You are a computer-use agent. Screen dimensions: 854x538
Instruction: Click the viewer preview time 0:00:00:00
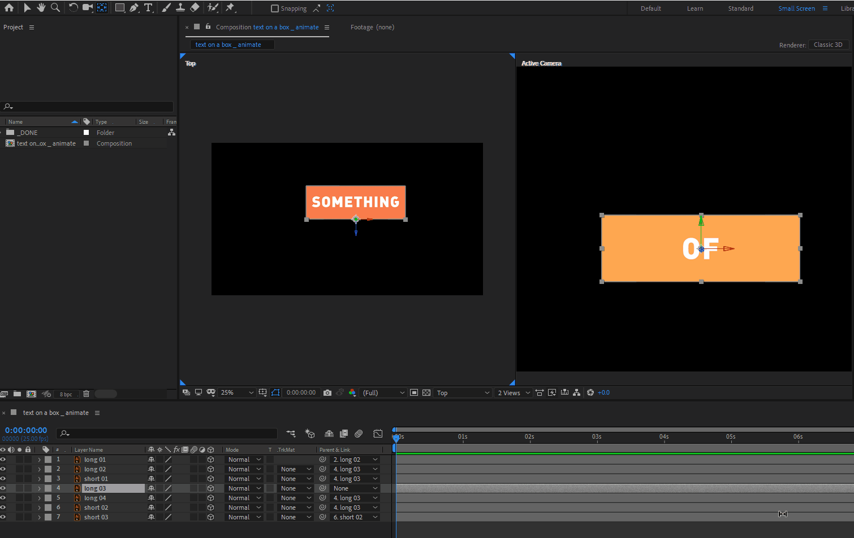[x=301, y=393]
